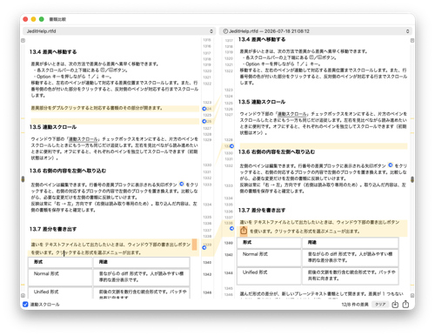This screenshot has width=435, height=336.
Task: Click the import arrow at left line 1324
Action: 204,109
